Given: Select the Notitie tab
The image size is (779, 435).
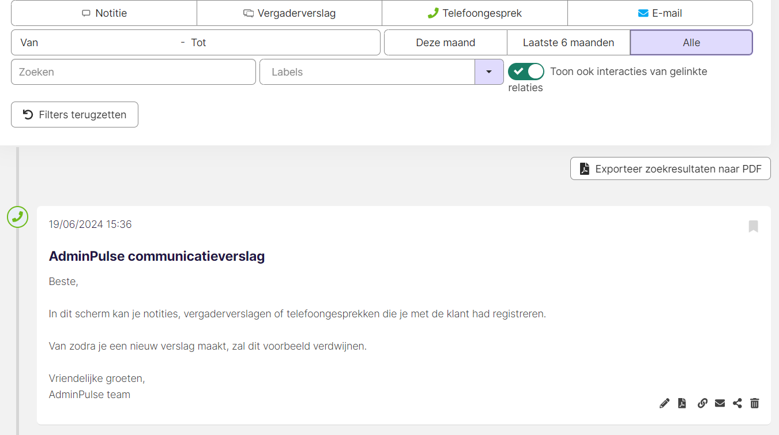Looking at the screenshot, I should [104, 13].
